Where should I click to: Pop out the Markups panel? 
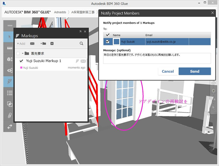(80, 32)
